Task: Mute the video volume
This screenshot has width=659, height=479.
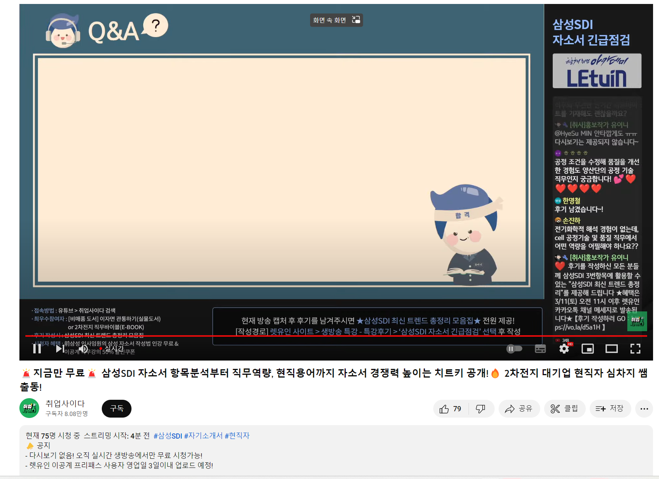Action: pyautogui.click(x=83, y=349)
